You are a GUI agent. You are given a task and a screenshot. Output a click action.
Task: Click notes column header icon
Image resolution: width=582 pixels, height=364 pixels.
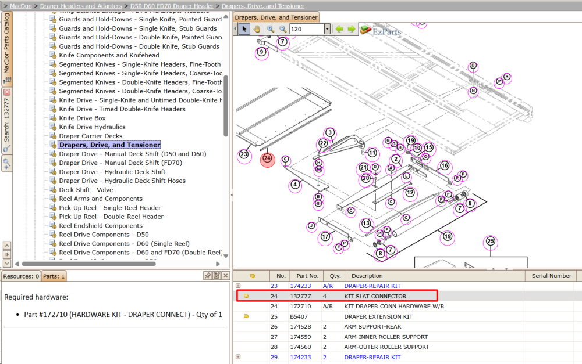[253, 276]
